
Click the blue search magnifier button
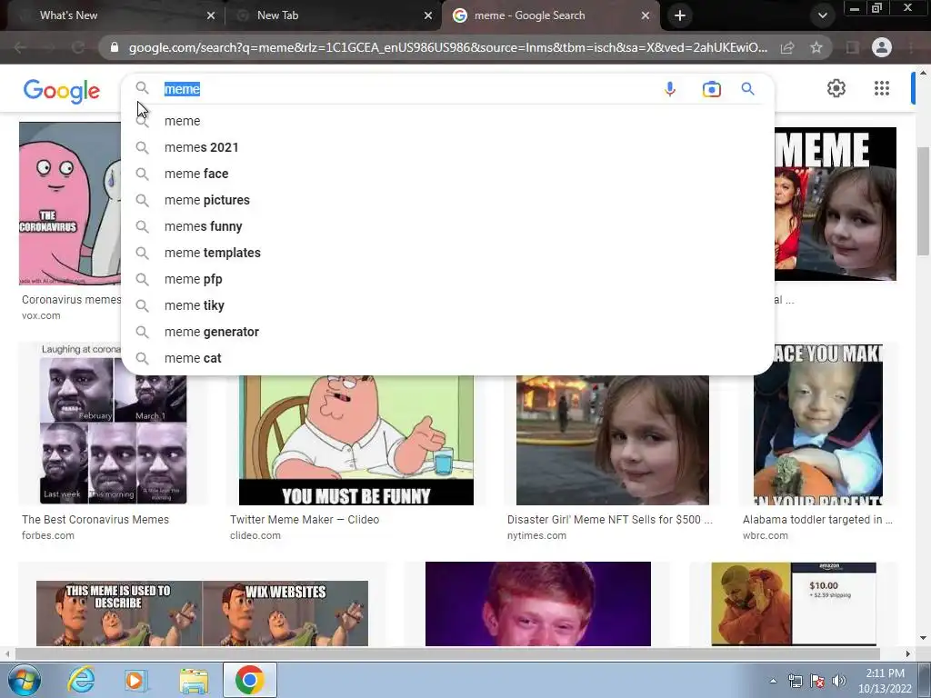coord(747,89)
